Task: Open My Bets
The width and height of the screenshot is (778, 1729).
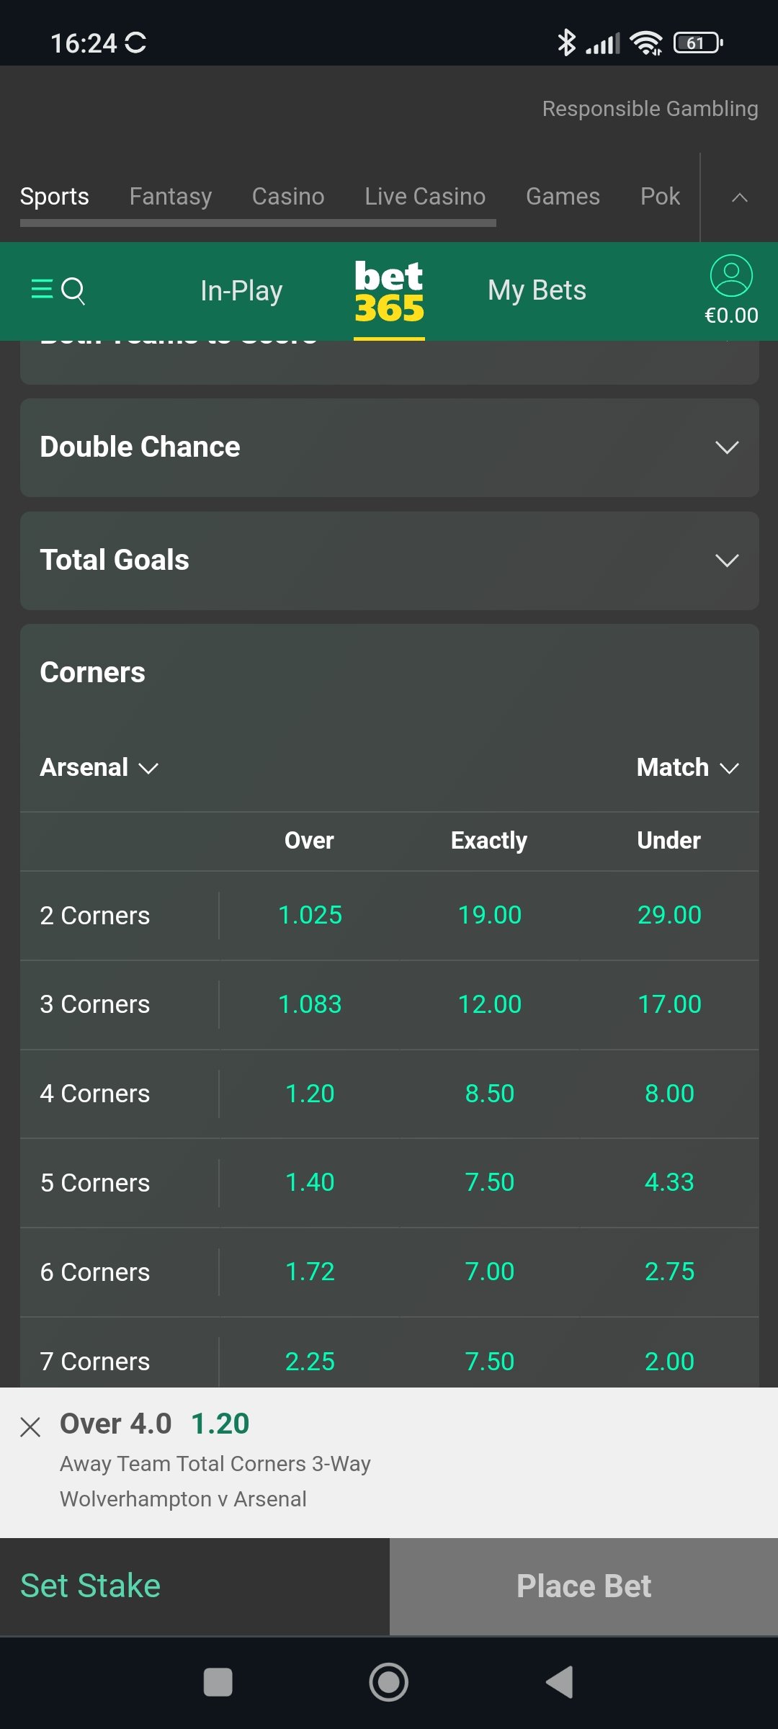Action: pos(537,291)
